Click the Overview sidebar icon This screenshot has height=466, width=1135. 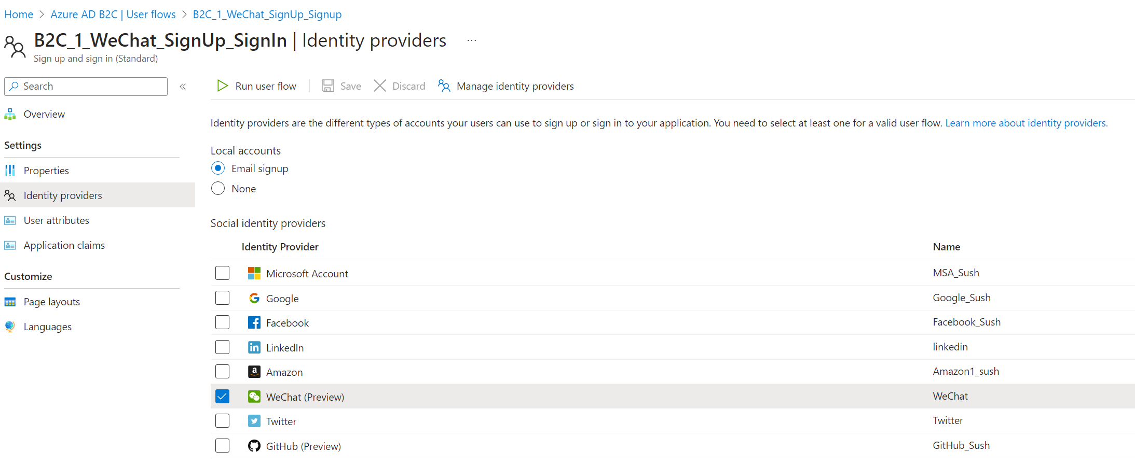coord(10,114)
